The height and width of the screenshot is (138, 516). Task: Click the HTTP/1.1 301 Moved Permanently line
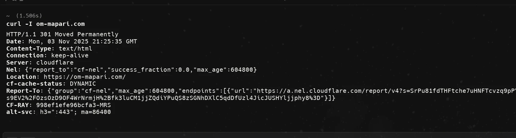point(62,34)
